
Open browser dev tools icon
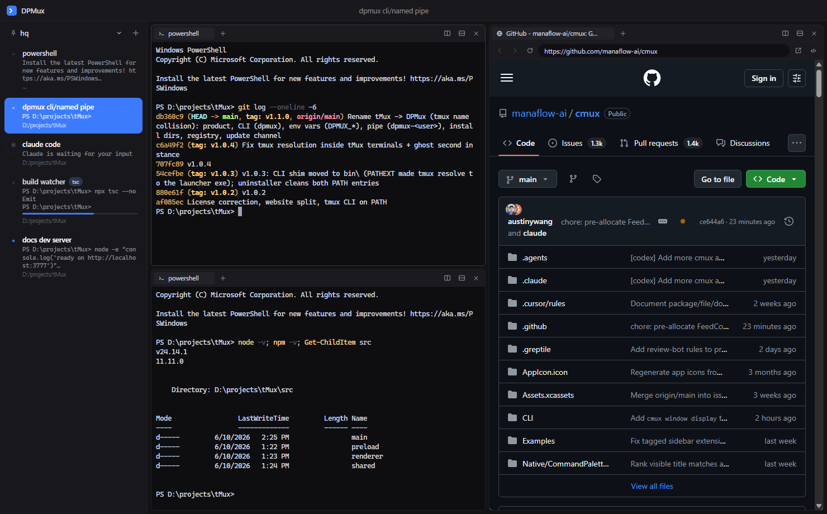tap(814, 51)
